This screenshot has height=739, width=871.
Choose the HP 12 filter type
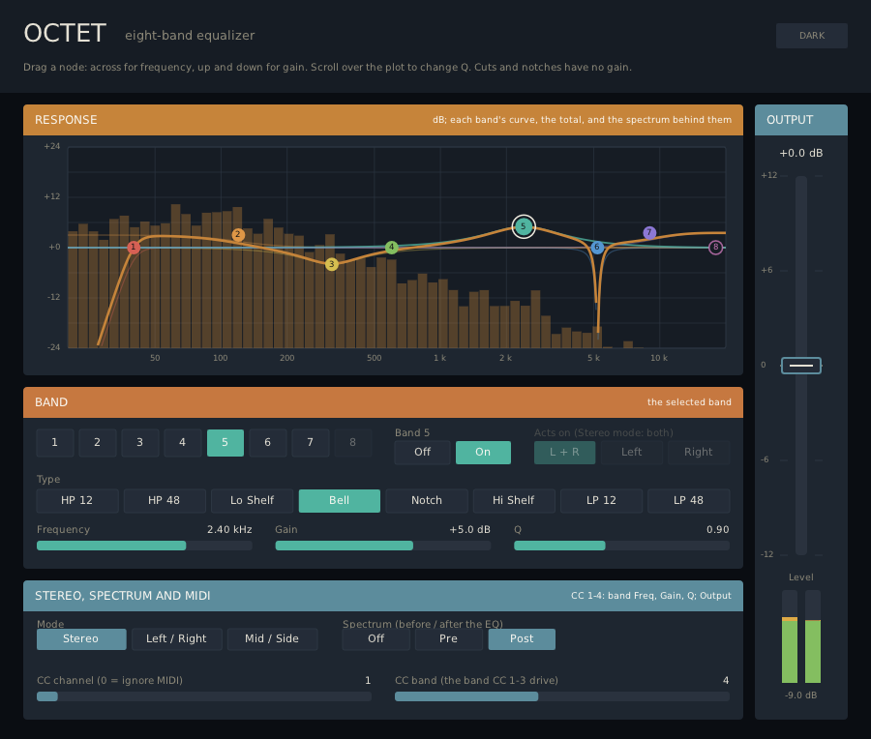(x=77, y=500)
